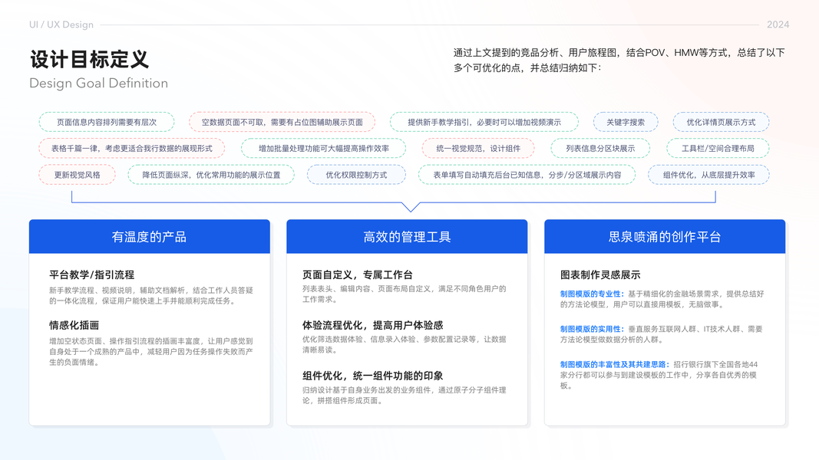Click the 提供新手教学指引 tag
Screen dimensions: 819x460
(484, 122)
